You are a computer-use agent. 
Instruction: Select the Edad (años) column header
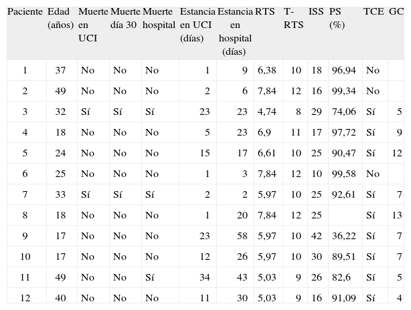[x=60, y=19]
